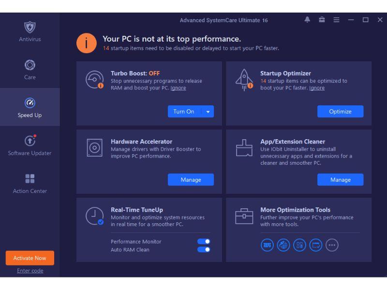
Task: Open the Care section
Action: [x=30, y=70]
